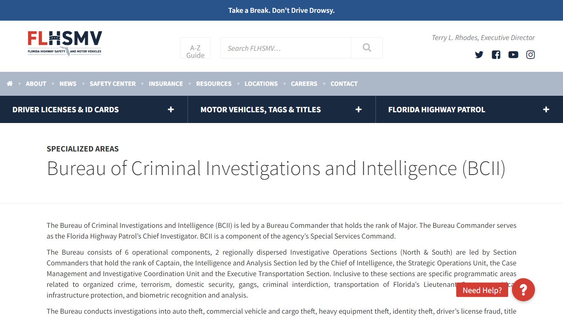The height and width of the screenshot is (317, 563).
Task: Open the About menu item
Action: (36, 83)
